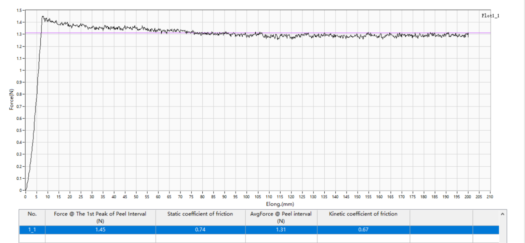Viewport: 525px width, 243px height.
Task: Click the first peak of the force curve
Action: tap(42, 16)
